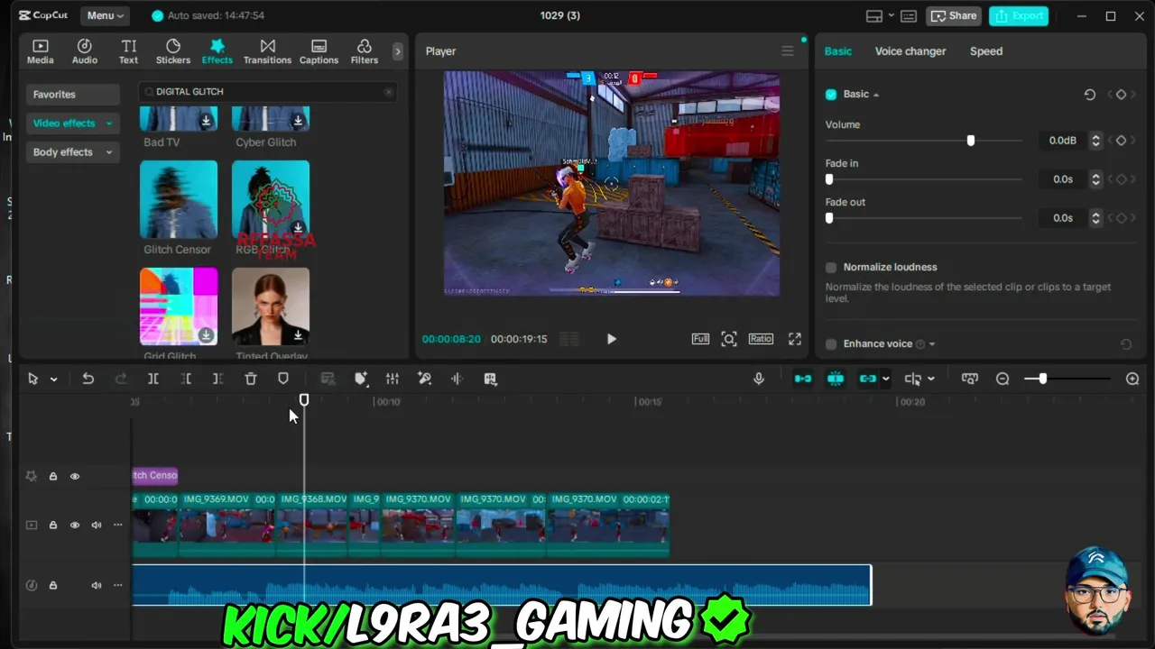Viewport: 1155px width, 649px height.
Task: Click the Export button
Action: 1020,15
